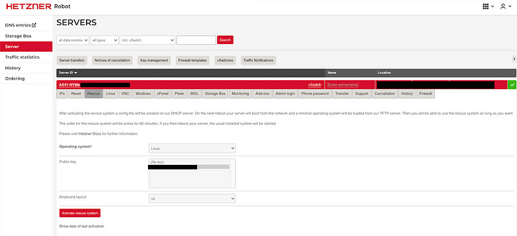
Task: Switch to the Admin login tab
Action: coord(285,94)
